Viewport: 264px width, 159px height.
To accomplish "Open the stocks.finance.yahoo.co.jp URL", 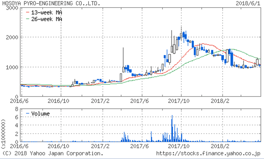I will point(208,153).
